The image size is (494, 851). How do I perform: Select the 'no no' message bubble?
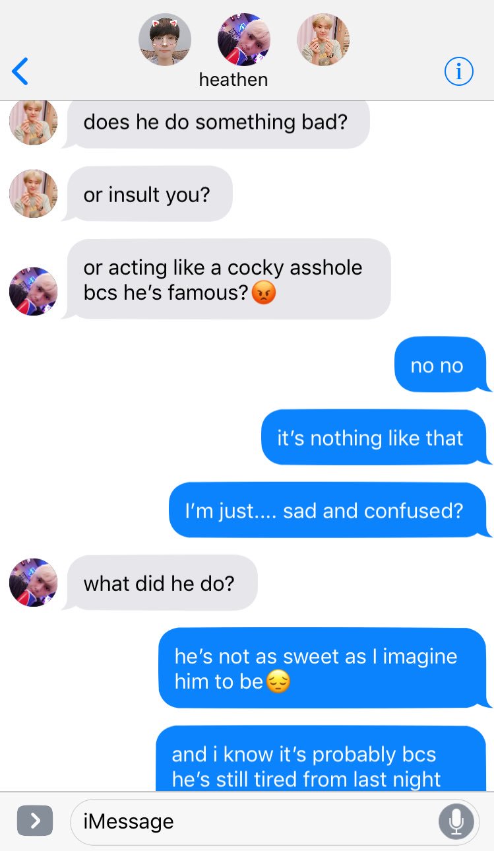[441, 364]
